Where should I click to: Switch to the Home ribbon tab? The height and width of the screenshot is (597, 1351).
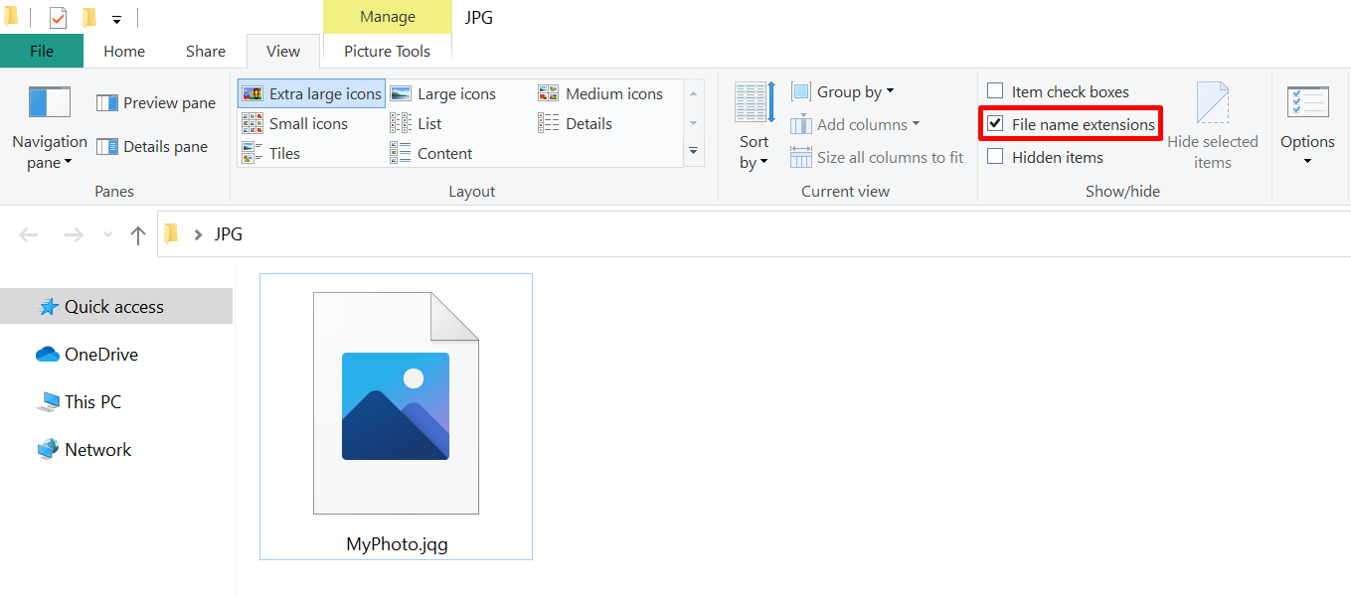tap(123, 51)
